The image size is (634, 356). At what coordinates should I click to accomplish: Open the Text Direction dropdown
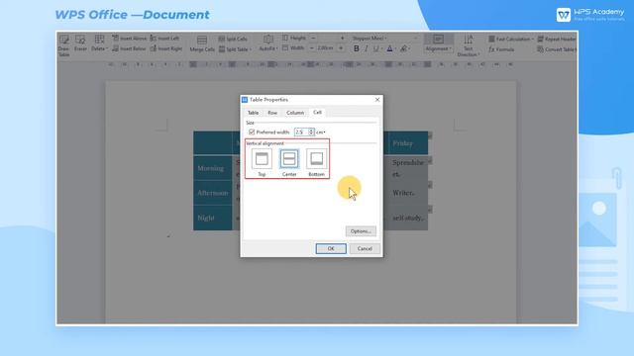point(469,45)
